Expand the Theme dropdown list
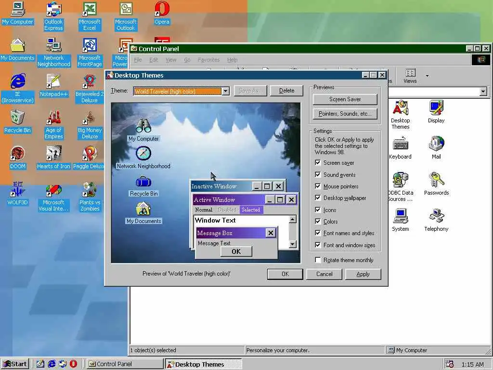 click(x=225, y=91)
